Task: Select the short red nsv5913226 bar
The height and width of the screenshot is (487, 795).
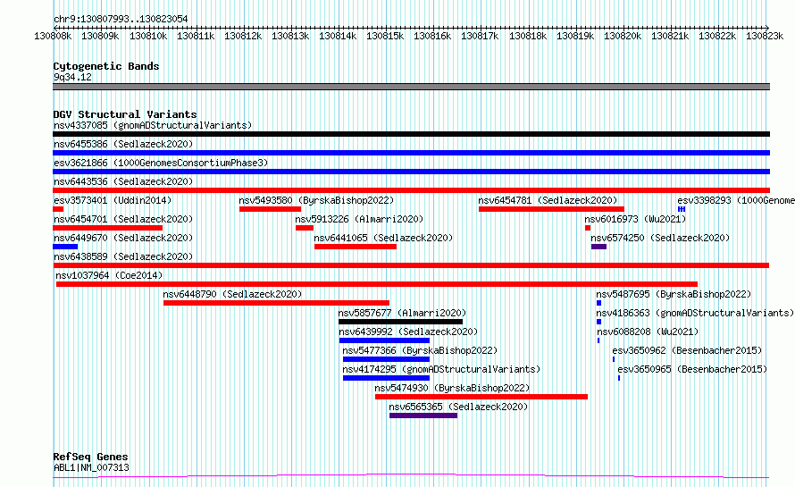Action: point(305,228)
